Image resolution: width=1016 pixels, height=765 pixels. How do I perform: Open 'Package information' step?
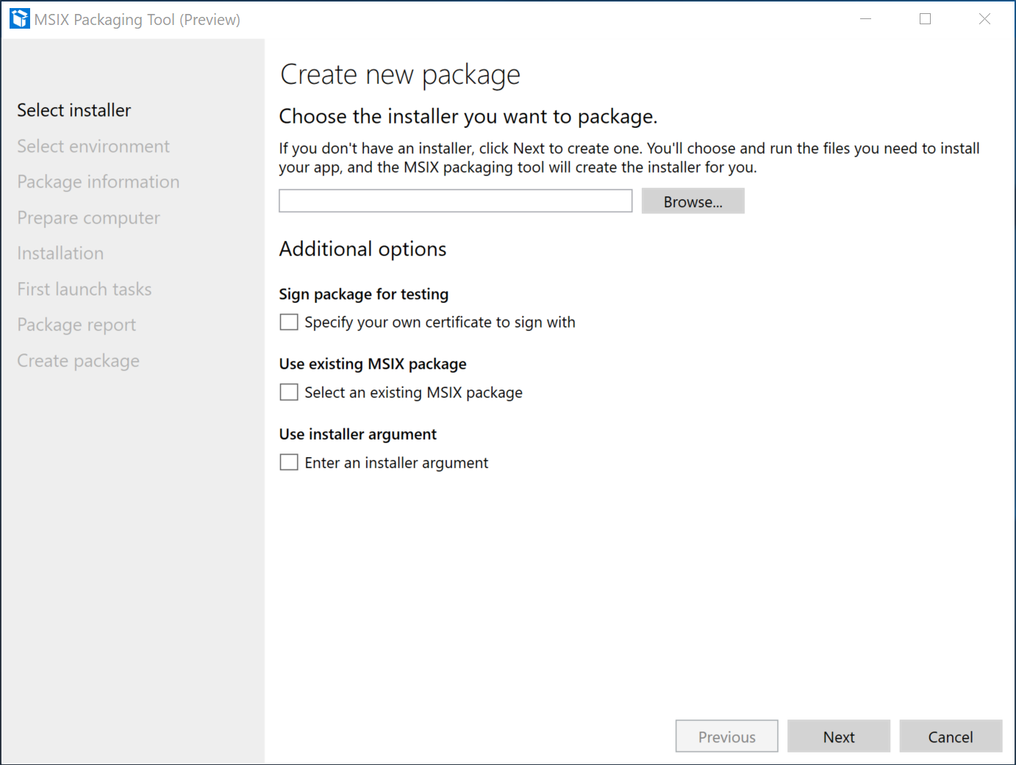tap(99, 182)
